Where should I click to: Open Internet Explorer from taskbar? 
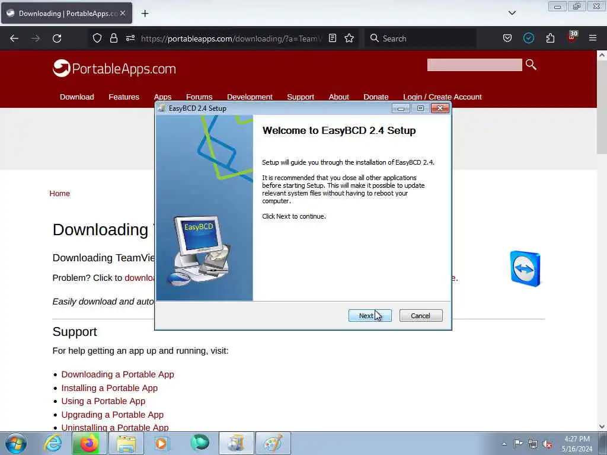pyautogui.click(x=53, y=443)
